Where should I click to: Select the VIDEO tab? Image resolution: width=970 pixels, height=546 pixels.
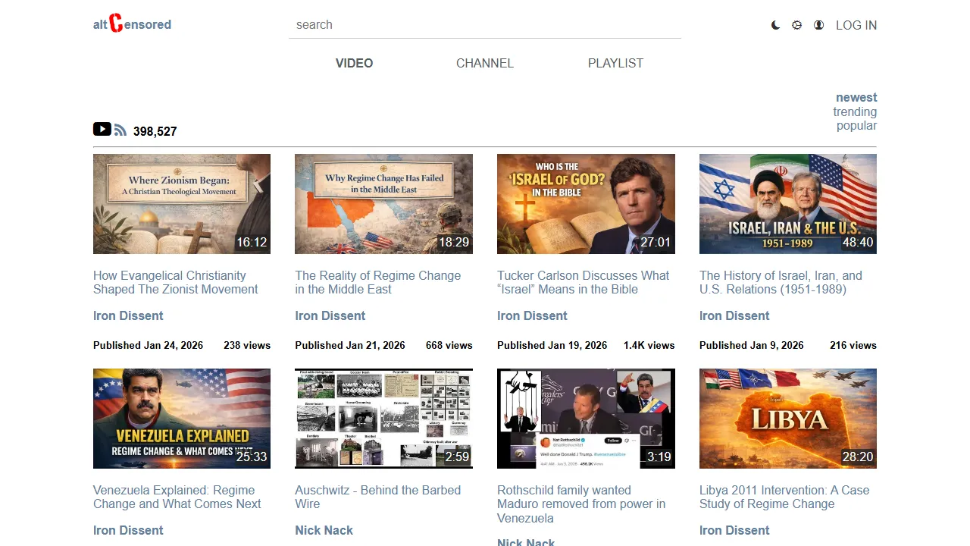pos(354,63)
